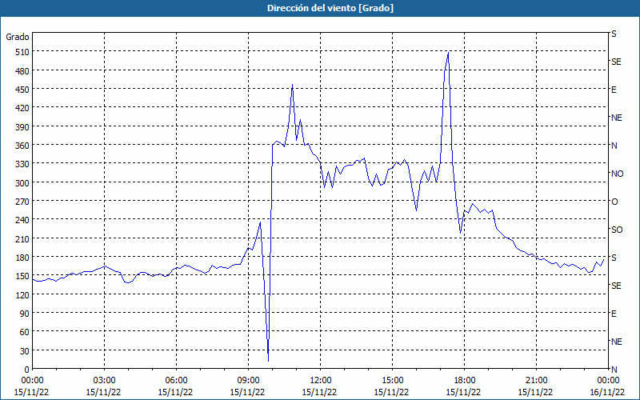Pick the 330 y-axis tick label
The width and height of the screenshot is (640, 400).
pos(22,164)
